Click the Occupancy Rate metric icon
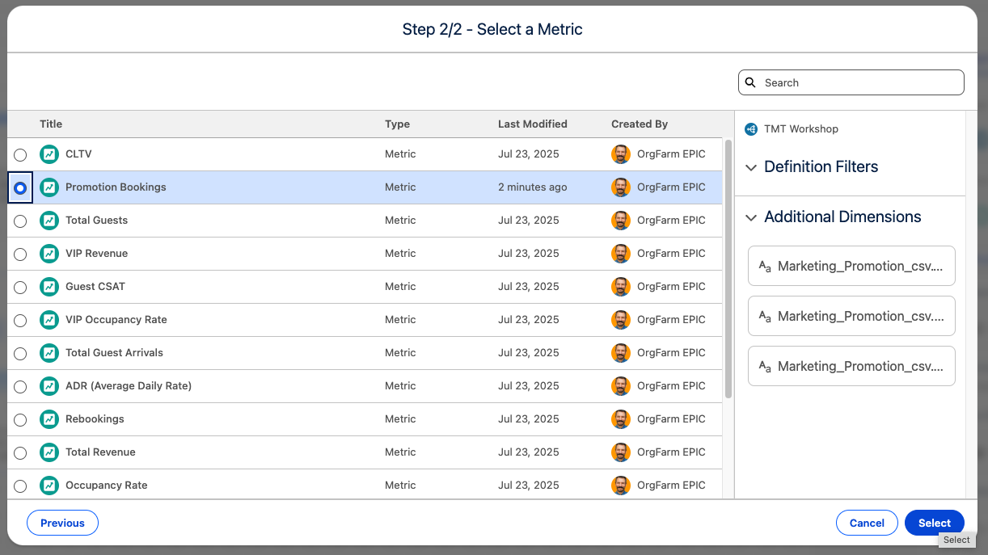The width and height of the screenshot is (988, 555). (x=49, y=486)
